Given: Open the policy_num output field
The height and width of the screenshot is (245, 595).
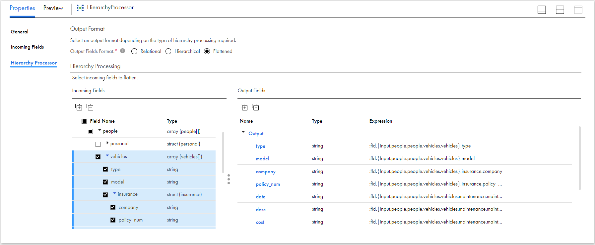Looking at the screenshot, I should tap(268, 184).
